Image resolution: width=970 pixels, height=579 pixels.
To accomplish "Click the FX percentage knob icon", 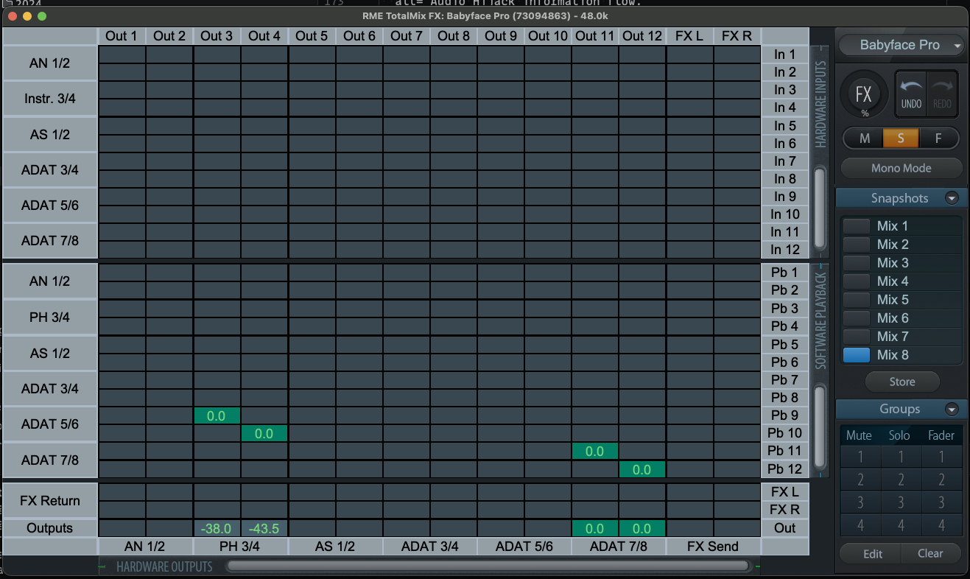I will pos(864,94).
